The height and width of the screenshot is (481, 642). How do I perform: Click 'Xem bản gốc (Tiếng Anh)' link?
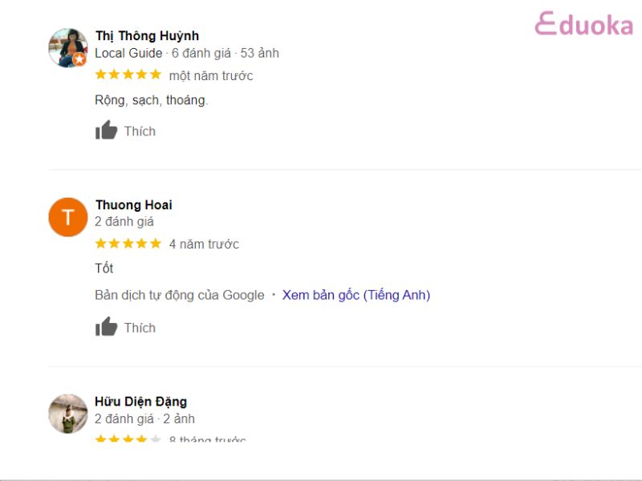click(x=356, y=295)
